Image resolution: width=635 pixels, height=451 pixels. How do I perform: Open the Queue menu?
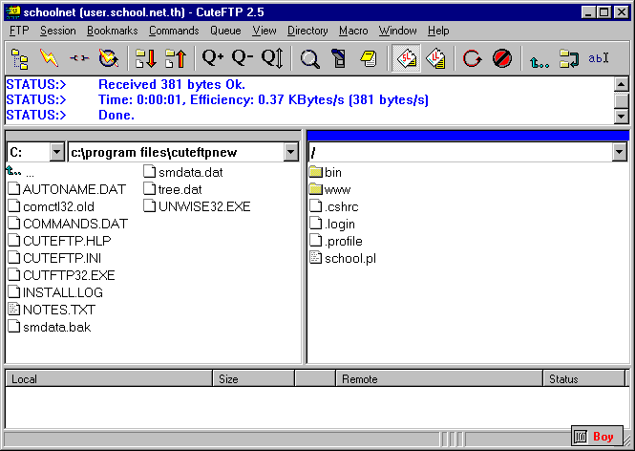[225, 31]
